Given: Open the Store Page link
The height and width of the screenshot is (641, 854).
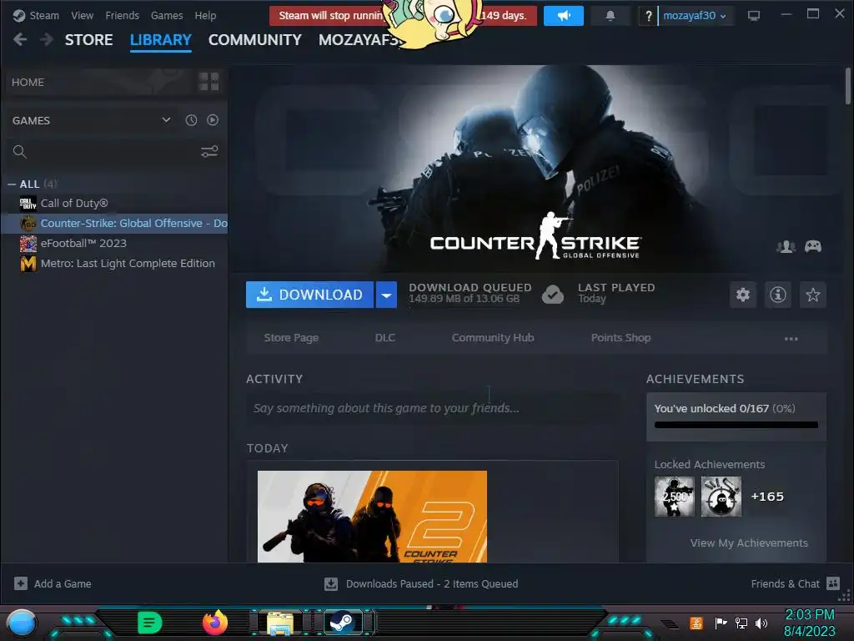Looking at the screenshot, I should 291,338.
